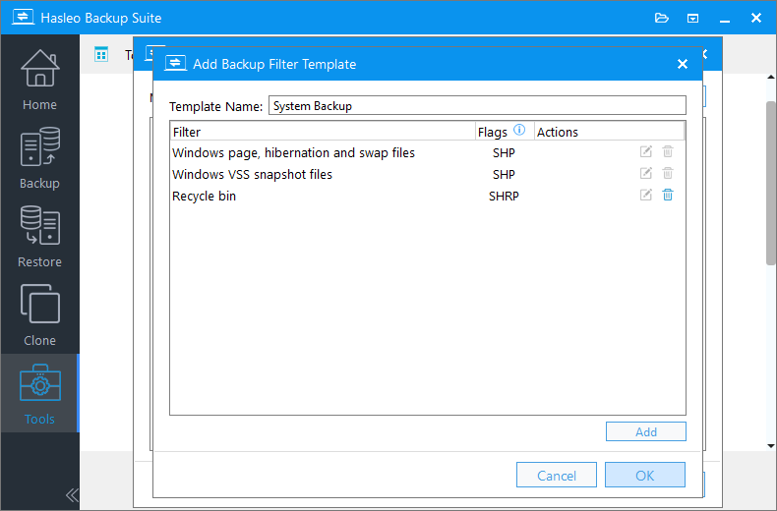Edit the Windows VSS snapshot files filter

tap(645, 173)
